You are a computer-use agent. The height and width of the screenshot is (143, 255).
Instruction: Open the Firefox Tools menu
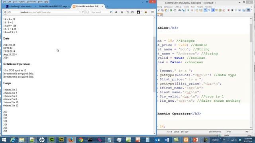coord(40,2)
